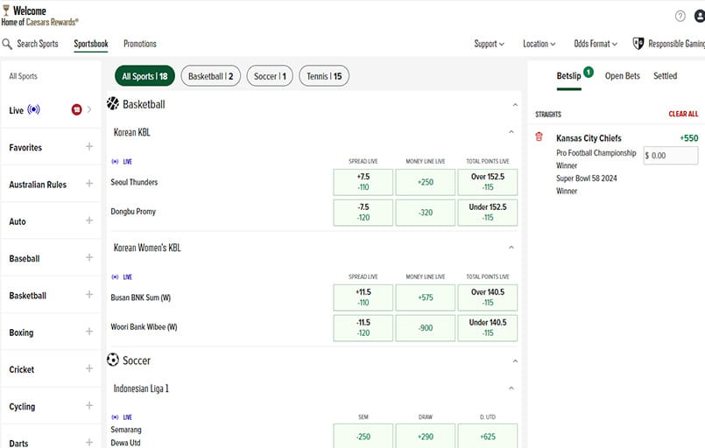
Task: Expand Boxing with plus icon
Action: [89, 331]
